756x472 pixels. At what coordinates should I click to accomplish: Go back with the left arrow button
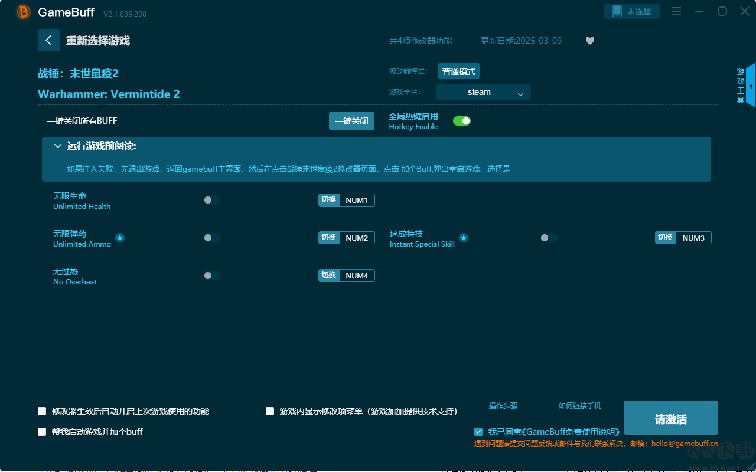(x=48, y=40)
